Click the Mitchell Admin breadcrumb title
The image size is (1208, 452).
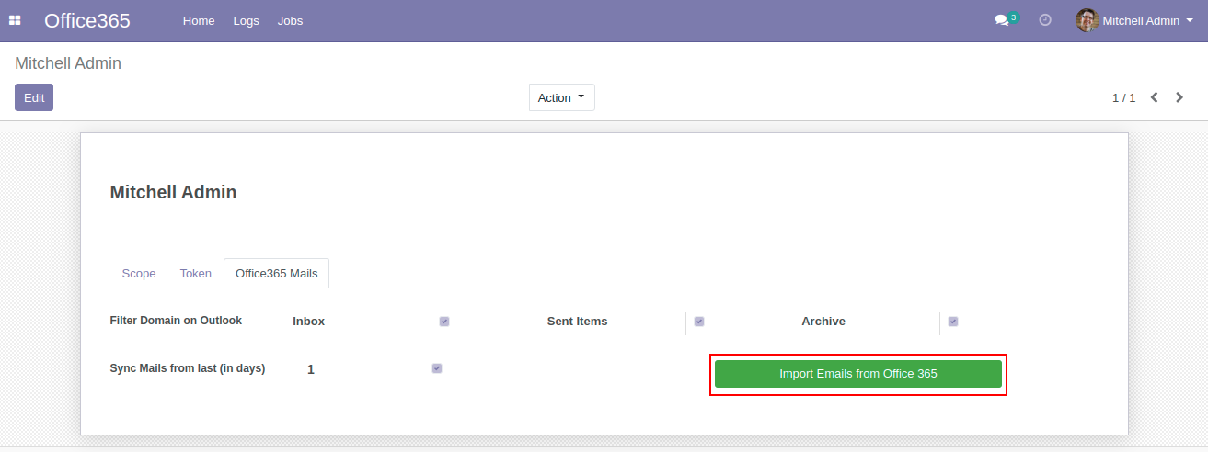pos(68,63)
